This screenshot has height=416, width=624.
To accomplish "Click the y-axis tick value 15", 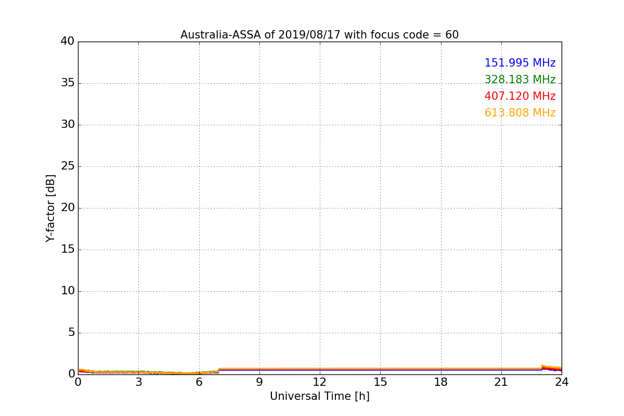I will click(x=68, y=250).
